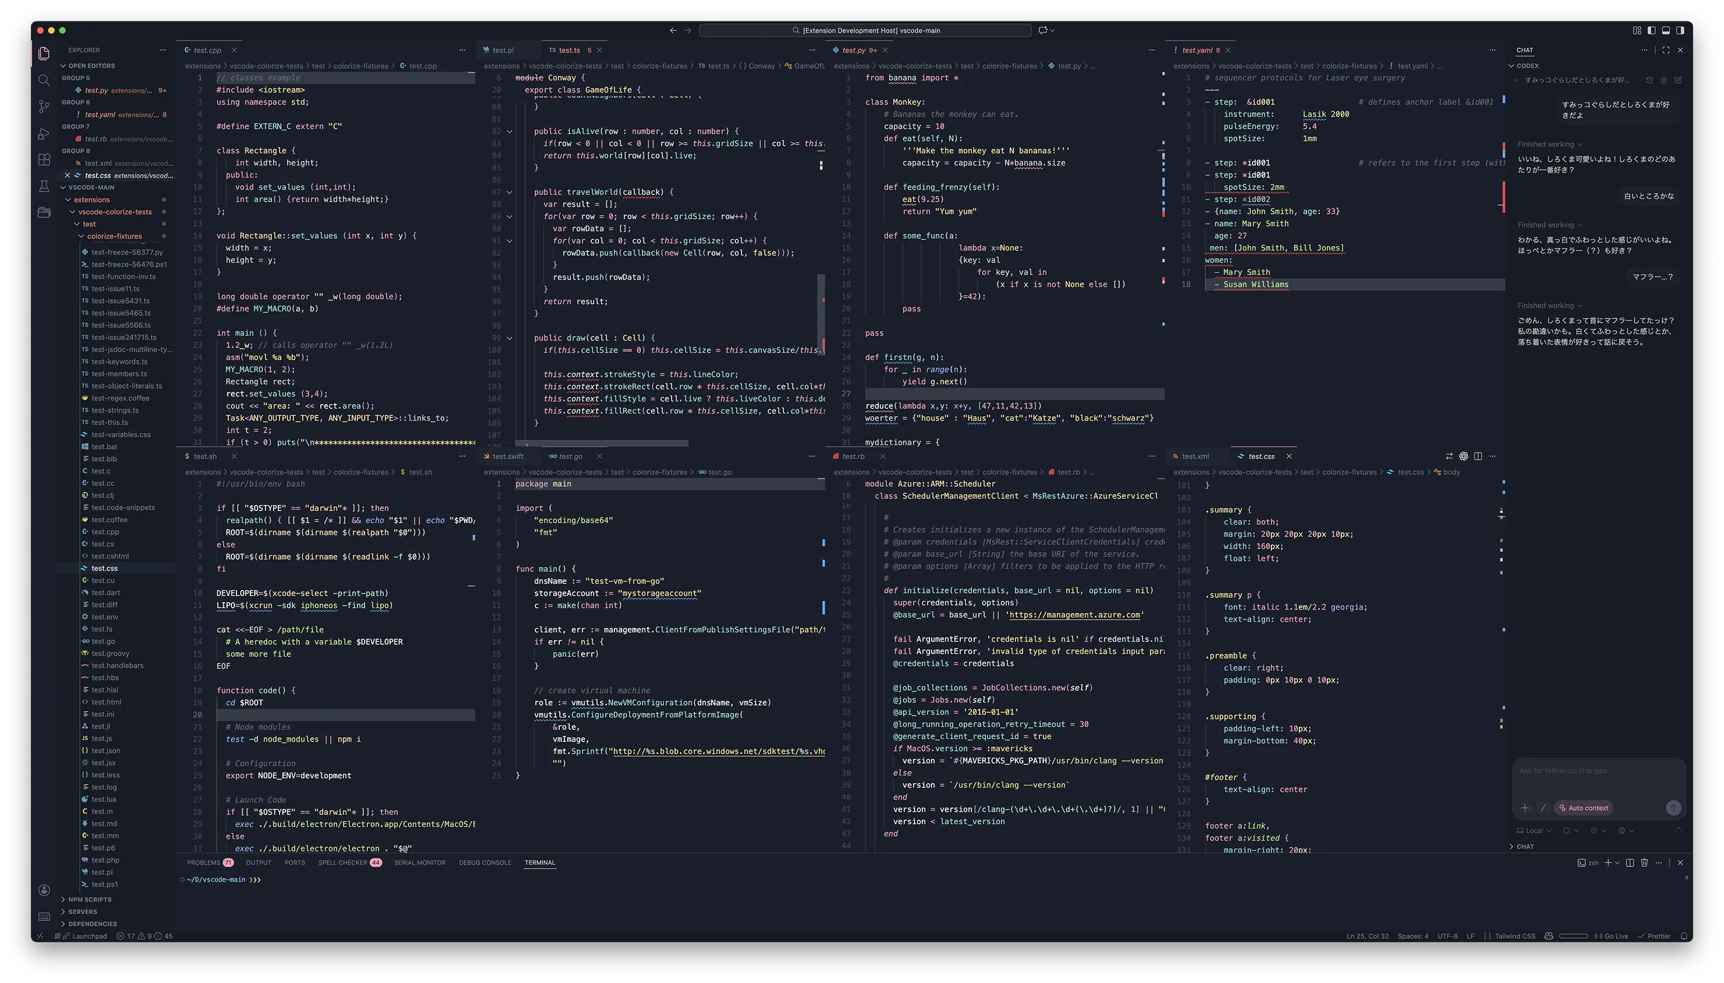Viewport: 1724px width, 983px height.
Task: Toggle the Auto context chip
Action: [1583, 808]
